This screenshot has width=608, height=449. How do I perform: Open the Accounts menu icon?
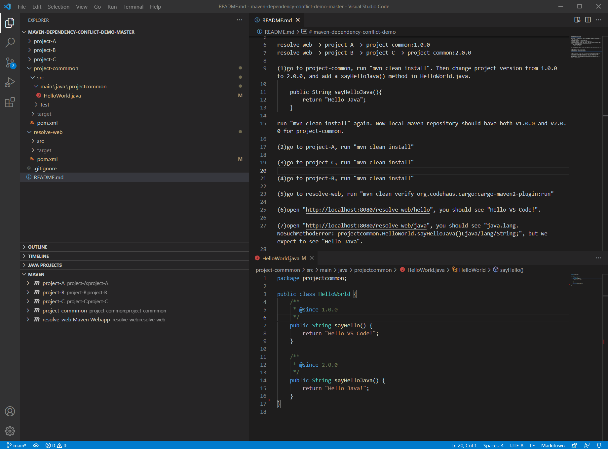[10, 411]
